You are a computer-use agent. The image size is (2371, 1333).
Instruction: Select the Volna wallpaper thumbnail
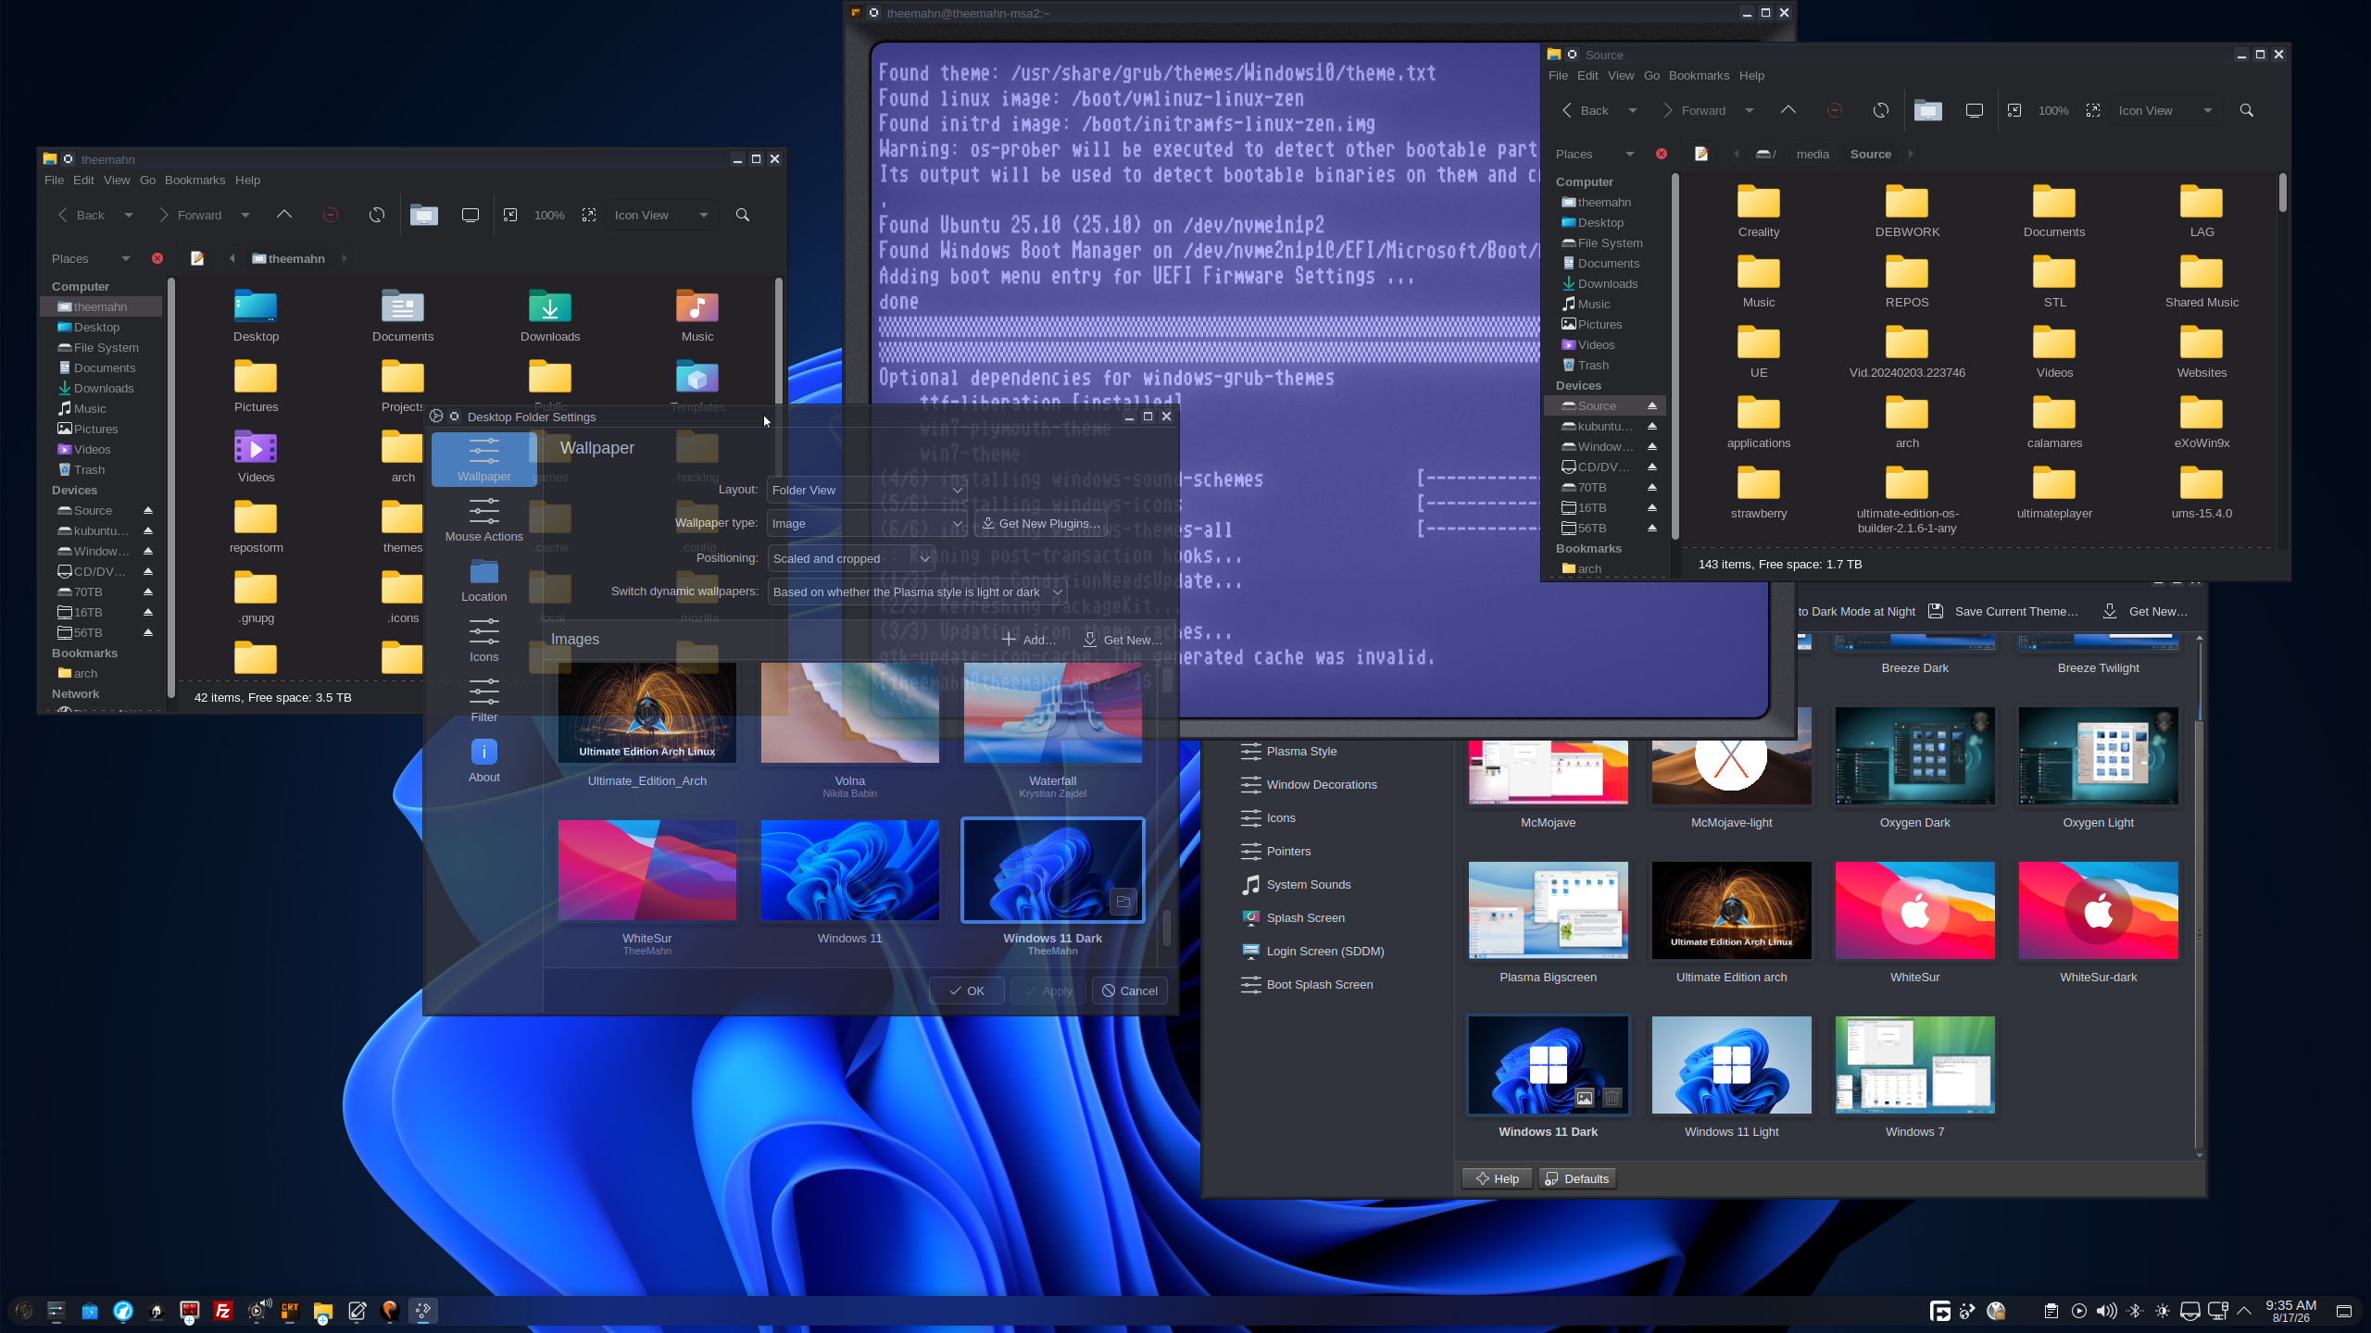tap(849, 713)
